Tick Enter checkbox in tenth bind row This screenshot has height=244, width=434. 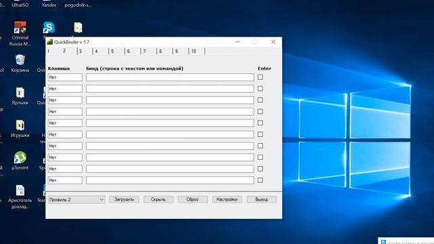point(260,180)
